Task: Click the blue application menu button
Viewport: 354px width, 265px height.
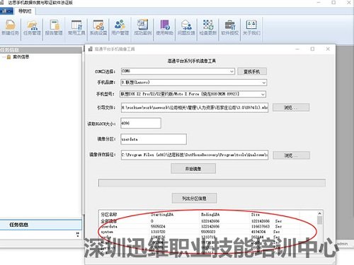Action: click(x=6, y=11)
